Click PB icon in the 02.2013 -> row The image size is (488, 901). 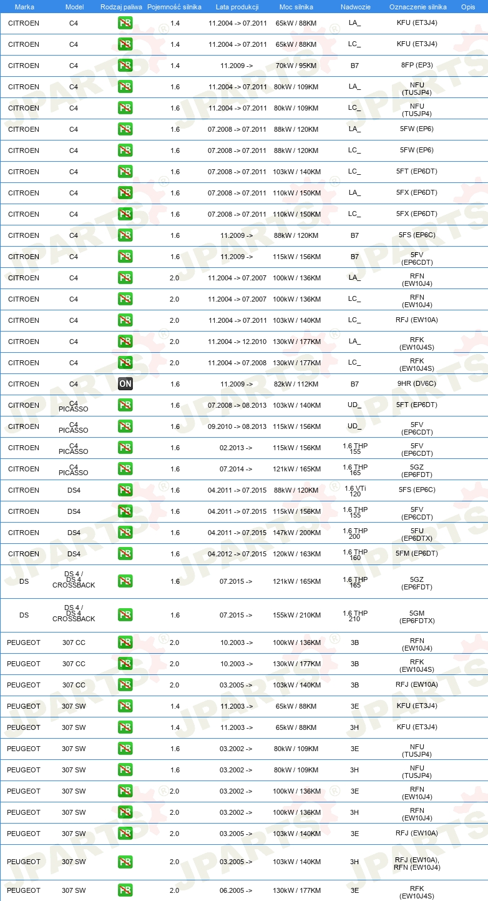(x=125, y=448)
